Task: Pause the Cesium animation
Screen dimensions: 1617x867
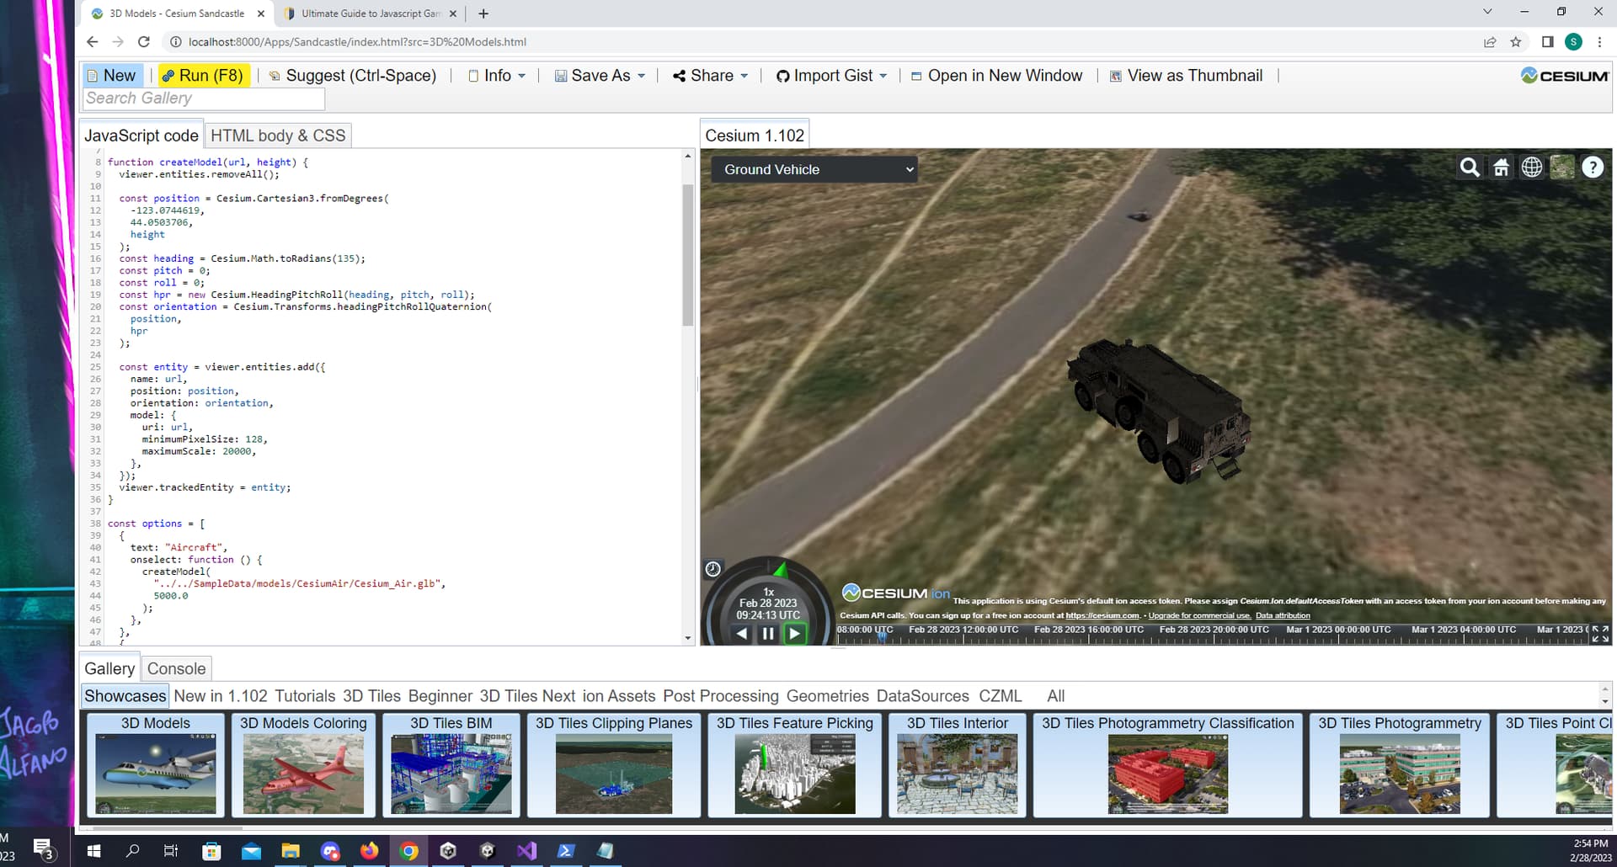Action: [x=768, y=634]
